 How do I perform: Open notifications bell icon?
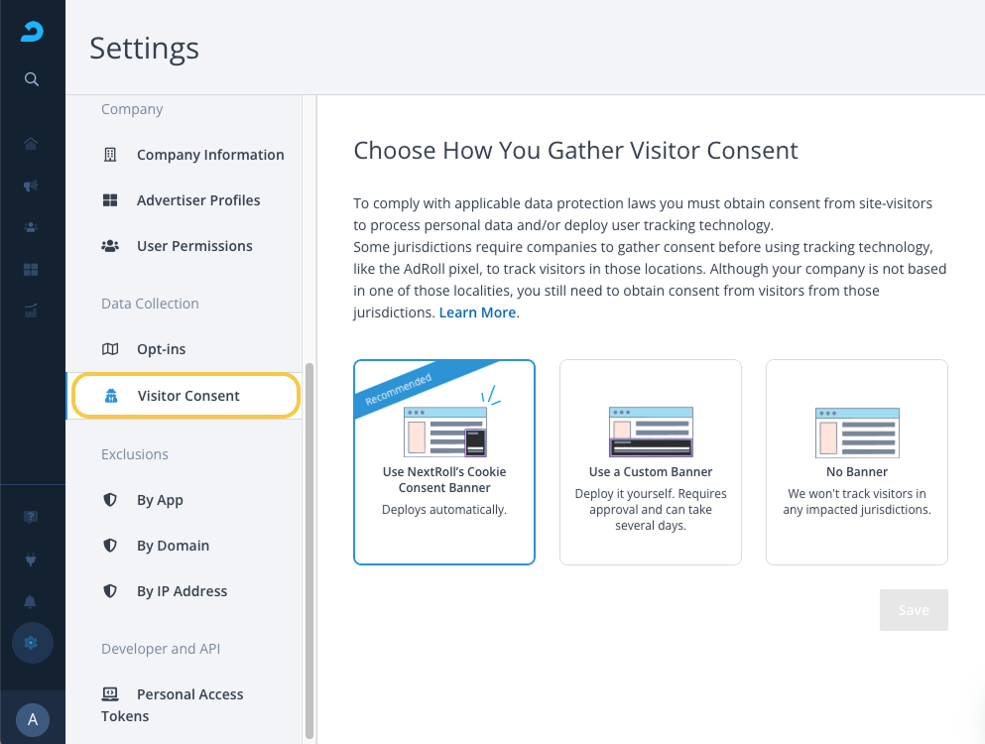tap(32, 602)
